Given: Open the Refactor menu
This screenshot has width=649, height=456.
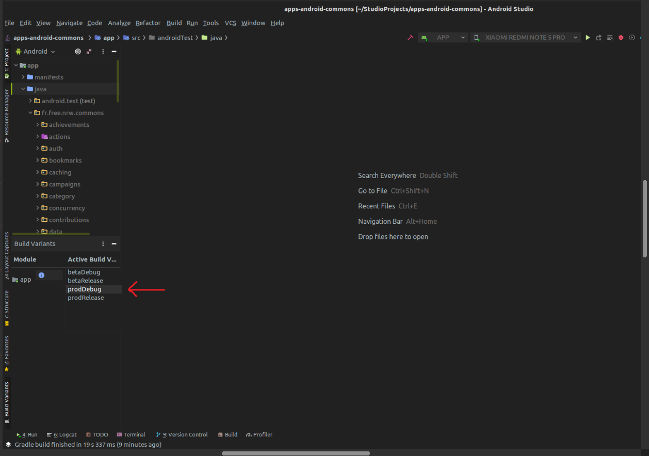Looking at the screenshot, I should click(148, 23).
